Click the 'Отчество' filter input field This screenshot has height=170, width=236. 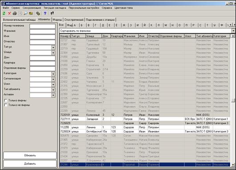[42, 42]
